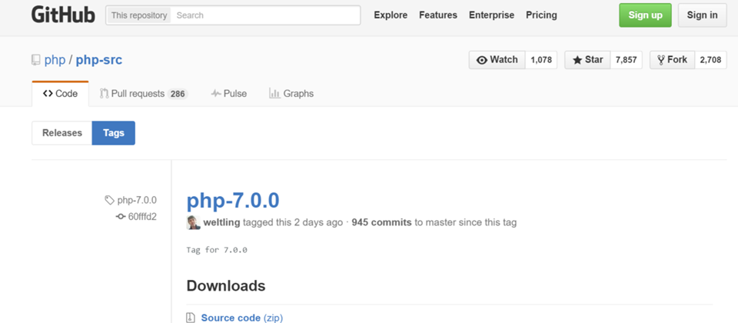
Task: Open the Pricing link
Action: tap(541, 15)
